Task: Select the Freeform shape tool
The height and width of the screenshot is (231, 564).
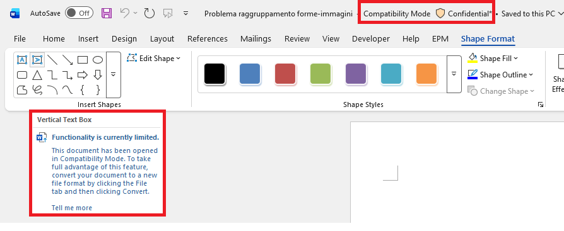Action: click(x=22, y=89)
